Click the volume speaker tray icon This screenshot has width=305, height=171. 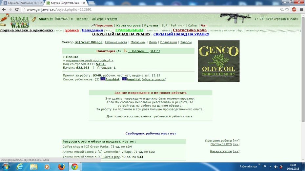click(x=276, y=167)
